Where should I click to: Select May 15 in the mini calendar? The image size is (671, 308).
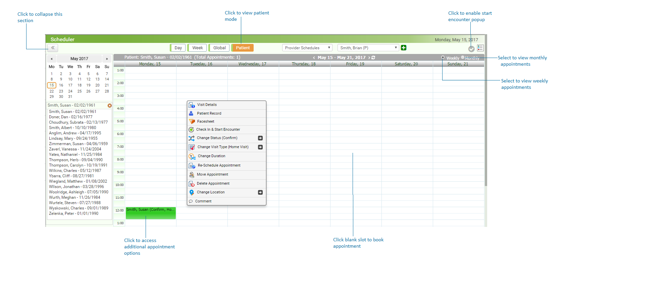(52, 85)
